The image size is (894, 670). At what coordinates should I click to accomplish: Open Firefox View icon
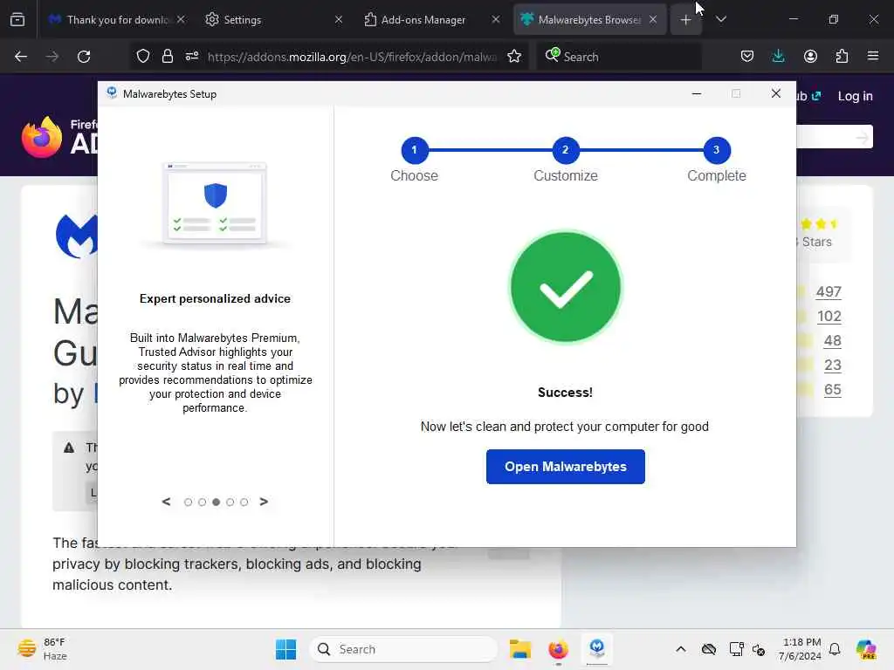tap(17, 19)
